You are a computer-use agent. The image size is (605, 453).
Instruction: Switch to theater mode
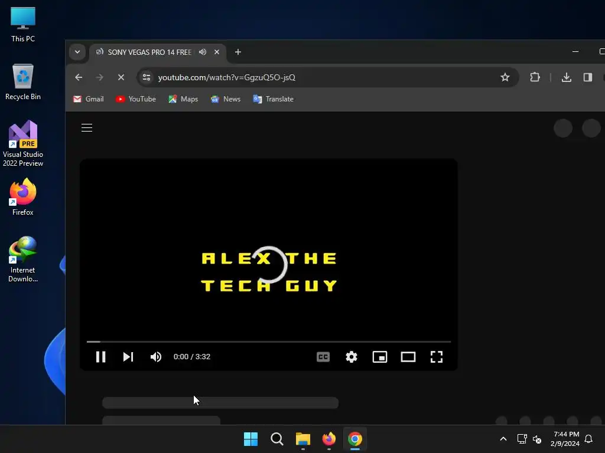click(408, 357)
